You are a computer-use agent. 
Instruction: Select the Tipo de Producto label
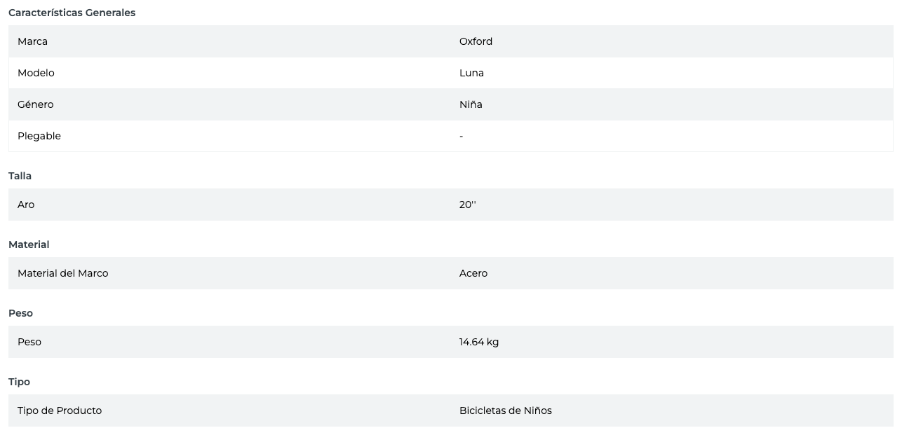[60, 410]
